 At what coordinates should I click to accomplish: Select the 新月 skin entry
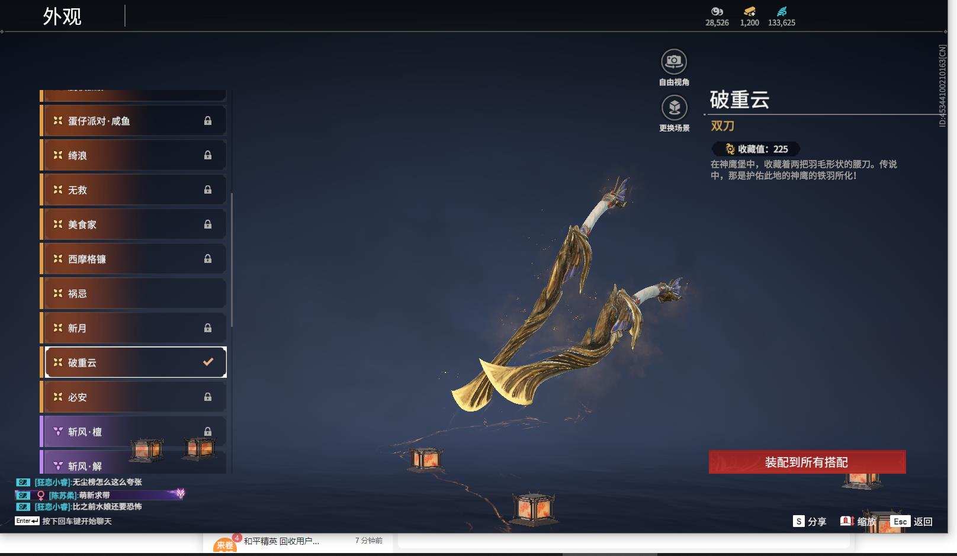pyautogui.click(x=133, y=328)
